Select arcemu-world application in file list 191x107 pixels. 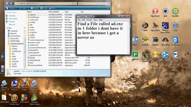click(x=34, y=43)
